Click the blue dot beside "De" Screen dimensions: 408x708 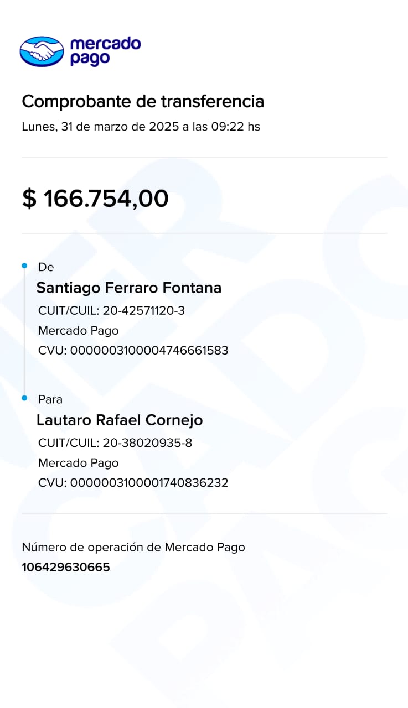coord(24,266)
